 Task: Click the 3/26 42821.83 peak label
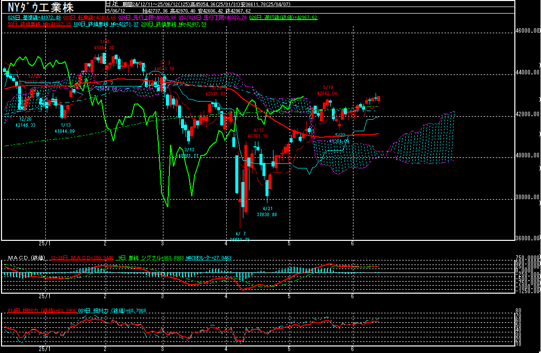[x=216, y=91]
